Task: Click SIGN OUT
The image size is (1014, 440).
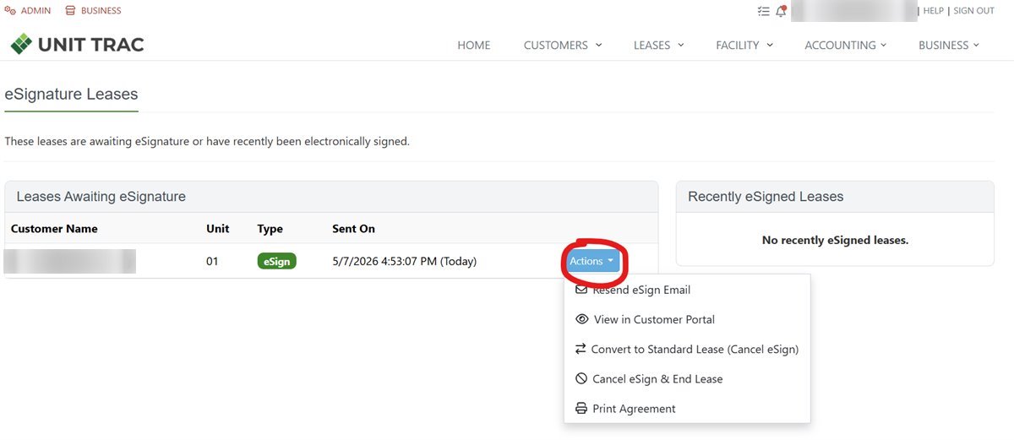Action: [973, 11]
